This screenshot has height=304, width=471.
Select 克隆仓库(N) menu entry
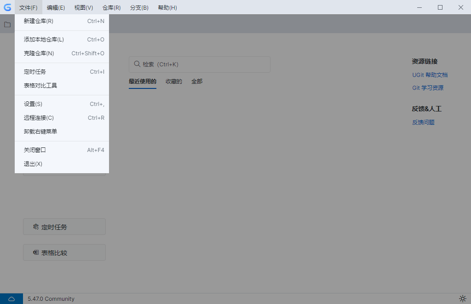tap(62, 53)
